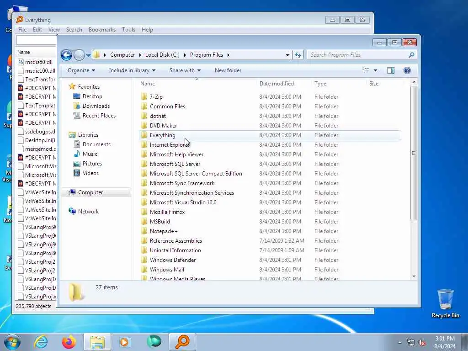This screenshot has width=468, height=351.
Task: Open the Organize dropdown
Action: click(x=81, y=70)
